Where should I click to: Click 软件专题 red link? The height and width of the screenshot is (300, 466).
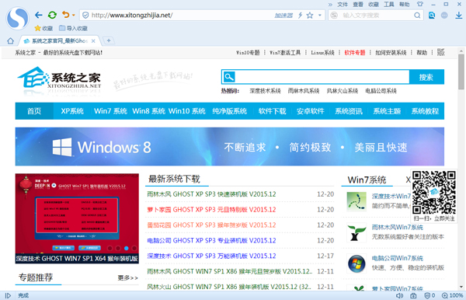355,53
